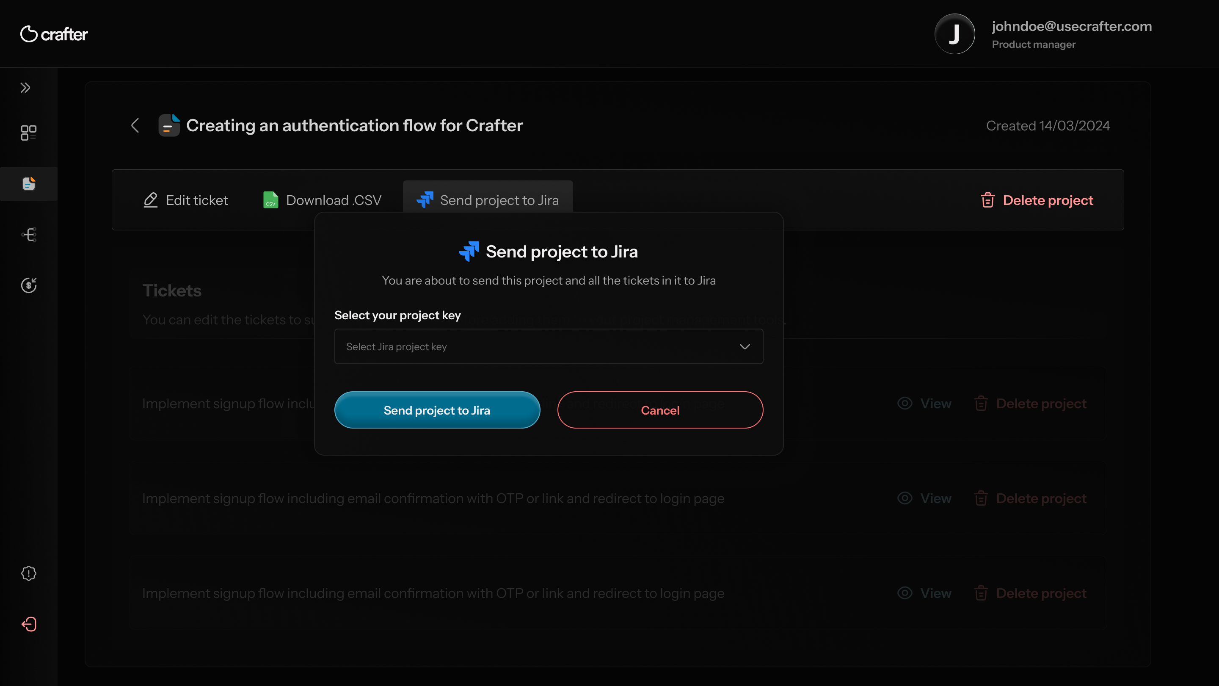
Task: Click the user avatar with letter J
Action: [x=954, y=34]
